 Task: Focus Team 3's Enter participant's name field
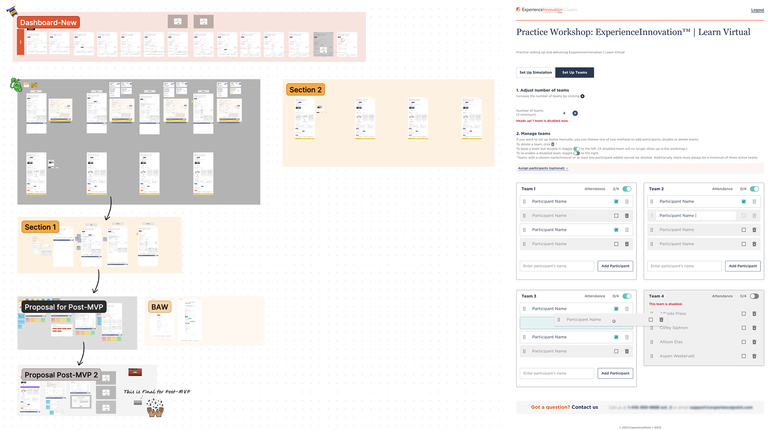pos(557,374)
